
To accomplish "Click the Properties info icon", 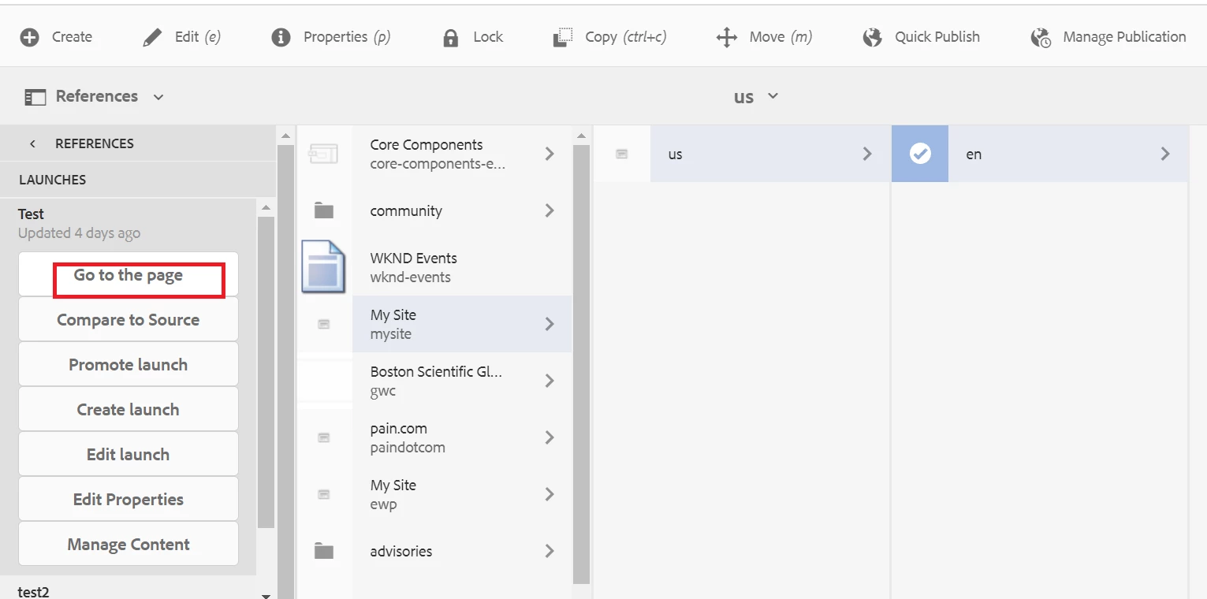I will click(x=281, y=37).
